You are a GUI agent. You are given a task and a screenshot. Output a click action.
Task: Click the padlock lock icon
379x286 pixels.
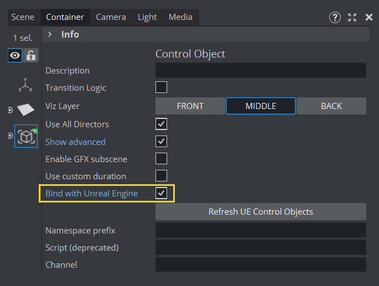point(30,55)
